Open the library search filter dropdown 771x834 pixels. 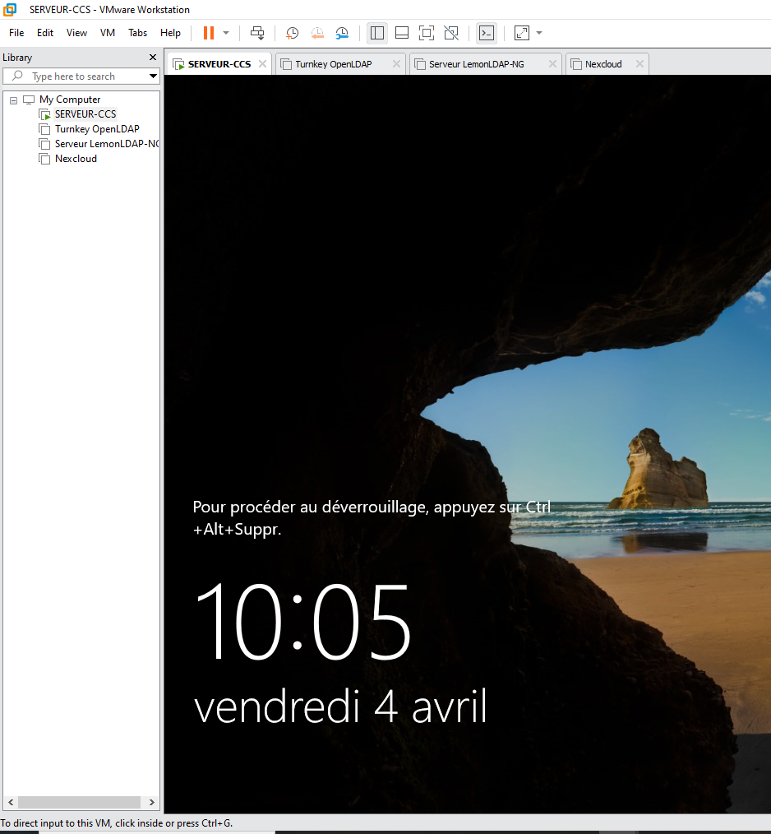coord(153,76)
